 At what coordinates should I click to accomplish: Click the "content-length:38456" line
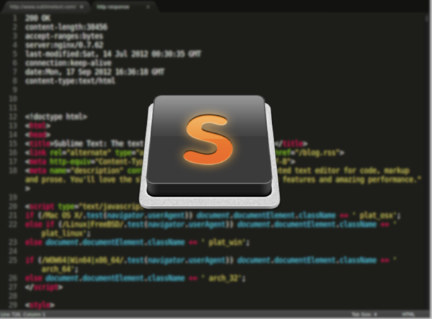66,27
